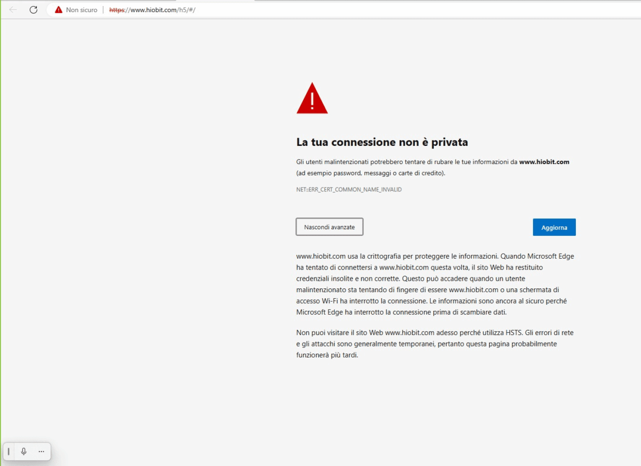Toggle the microphone in the floating widget
641x466 pixels.
24,451
